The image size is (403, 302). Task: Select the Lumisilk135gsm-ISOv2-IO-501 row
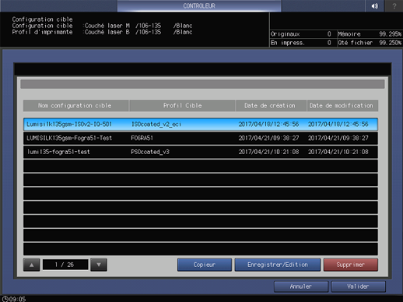[201, 125]
